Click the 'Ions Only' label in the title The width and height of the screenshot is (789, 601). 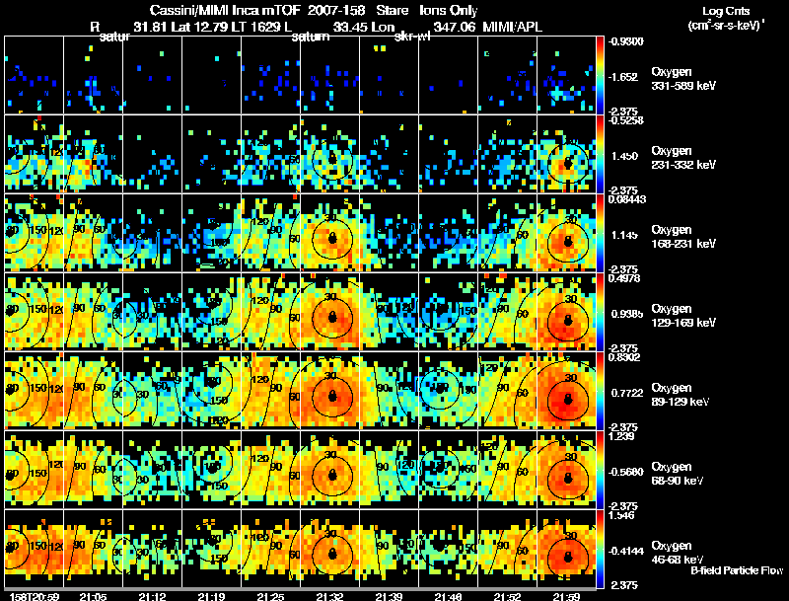(449, 10)
